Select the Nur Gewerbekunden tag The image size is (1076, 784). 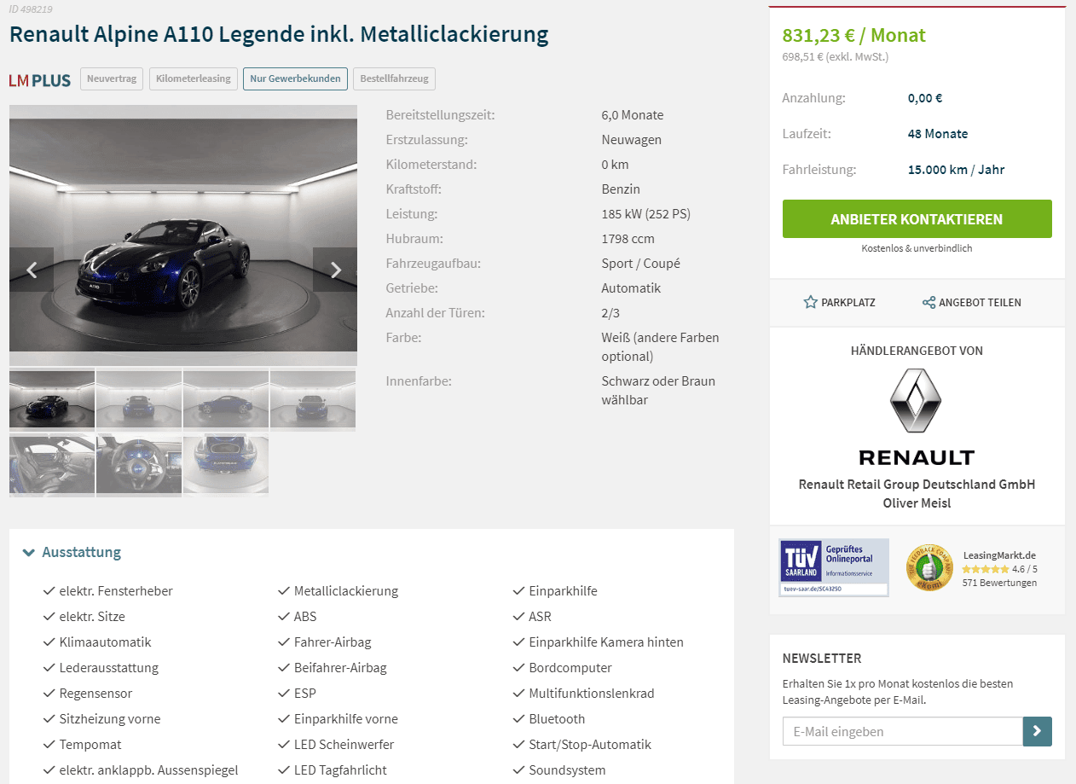click(295, 78)
